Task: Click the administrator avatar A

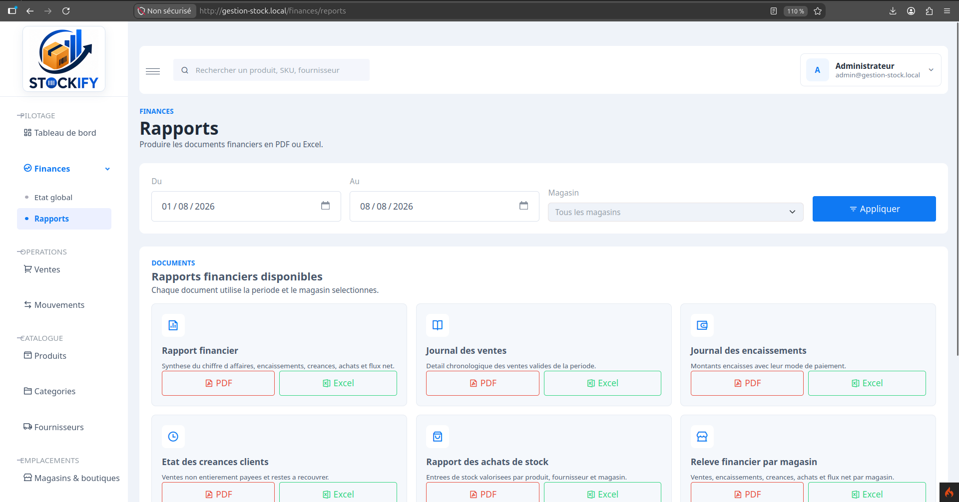Action: [818, 70]
